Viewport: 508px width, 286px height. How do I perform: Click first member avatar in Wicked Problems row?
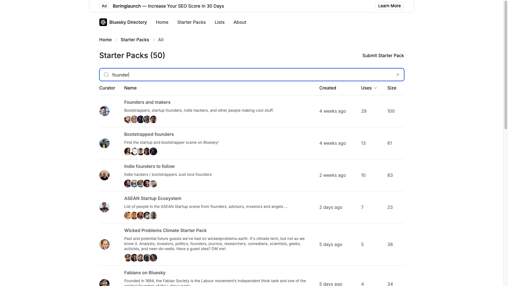128,258
